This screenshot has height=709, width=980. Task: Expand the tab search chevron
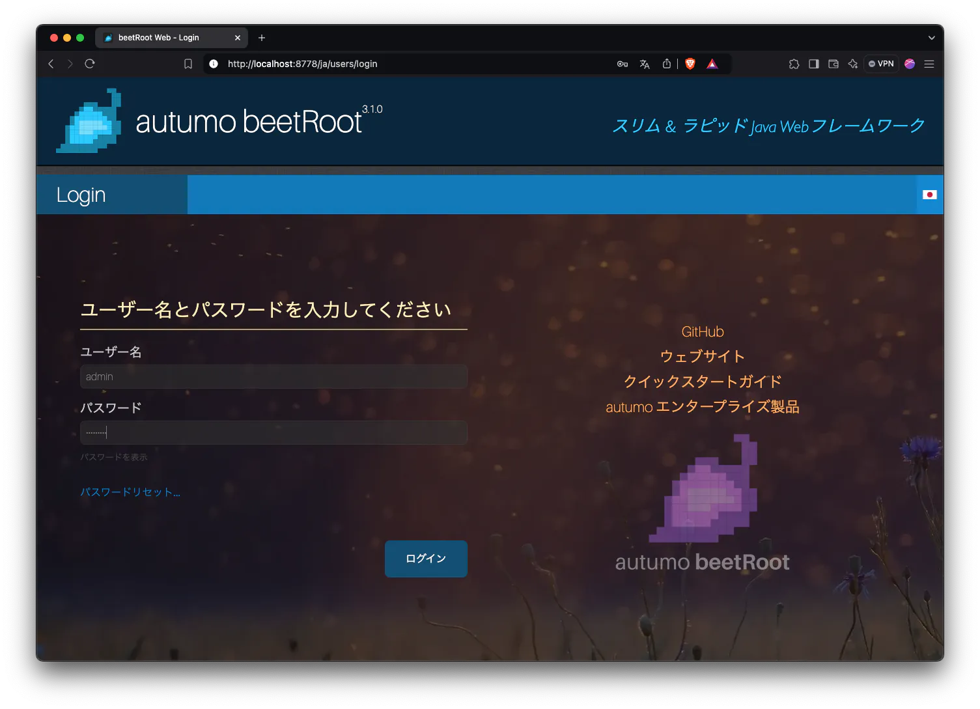(x=931, y=38)
